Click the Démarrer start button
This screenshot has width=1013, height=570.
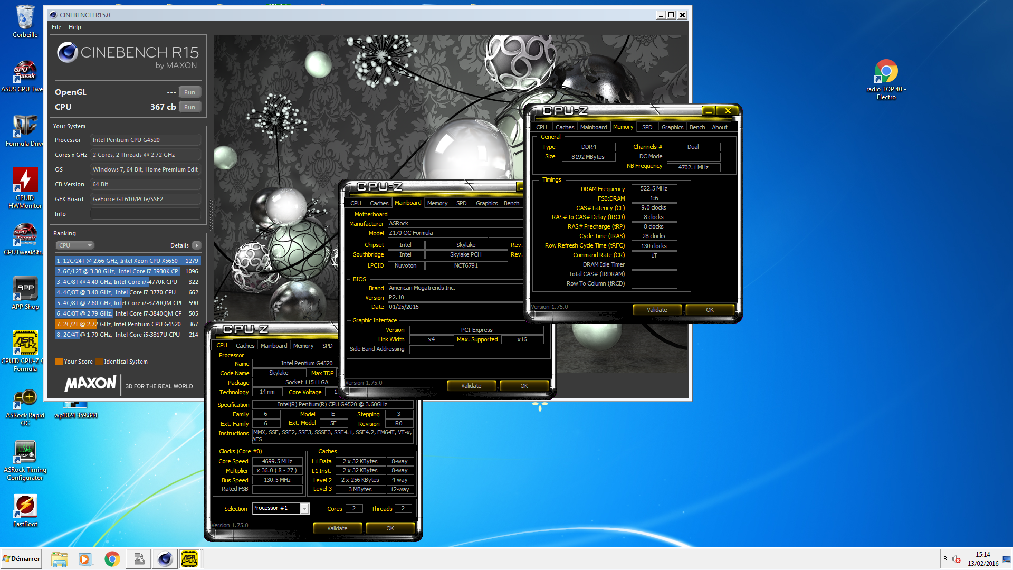(x=21, y=559)
